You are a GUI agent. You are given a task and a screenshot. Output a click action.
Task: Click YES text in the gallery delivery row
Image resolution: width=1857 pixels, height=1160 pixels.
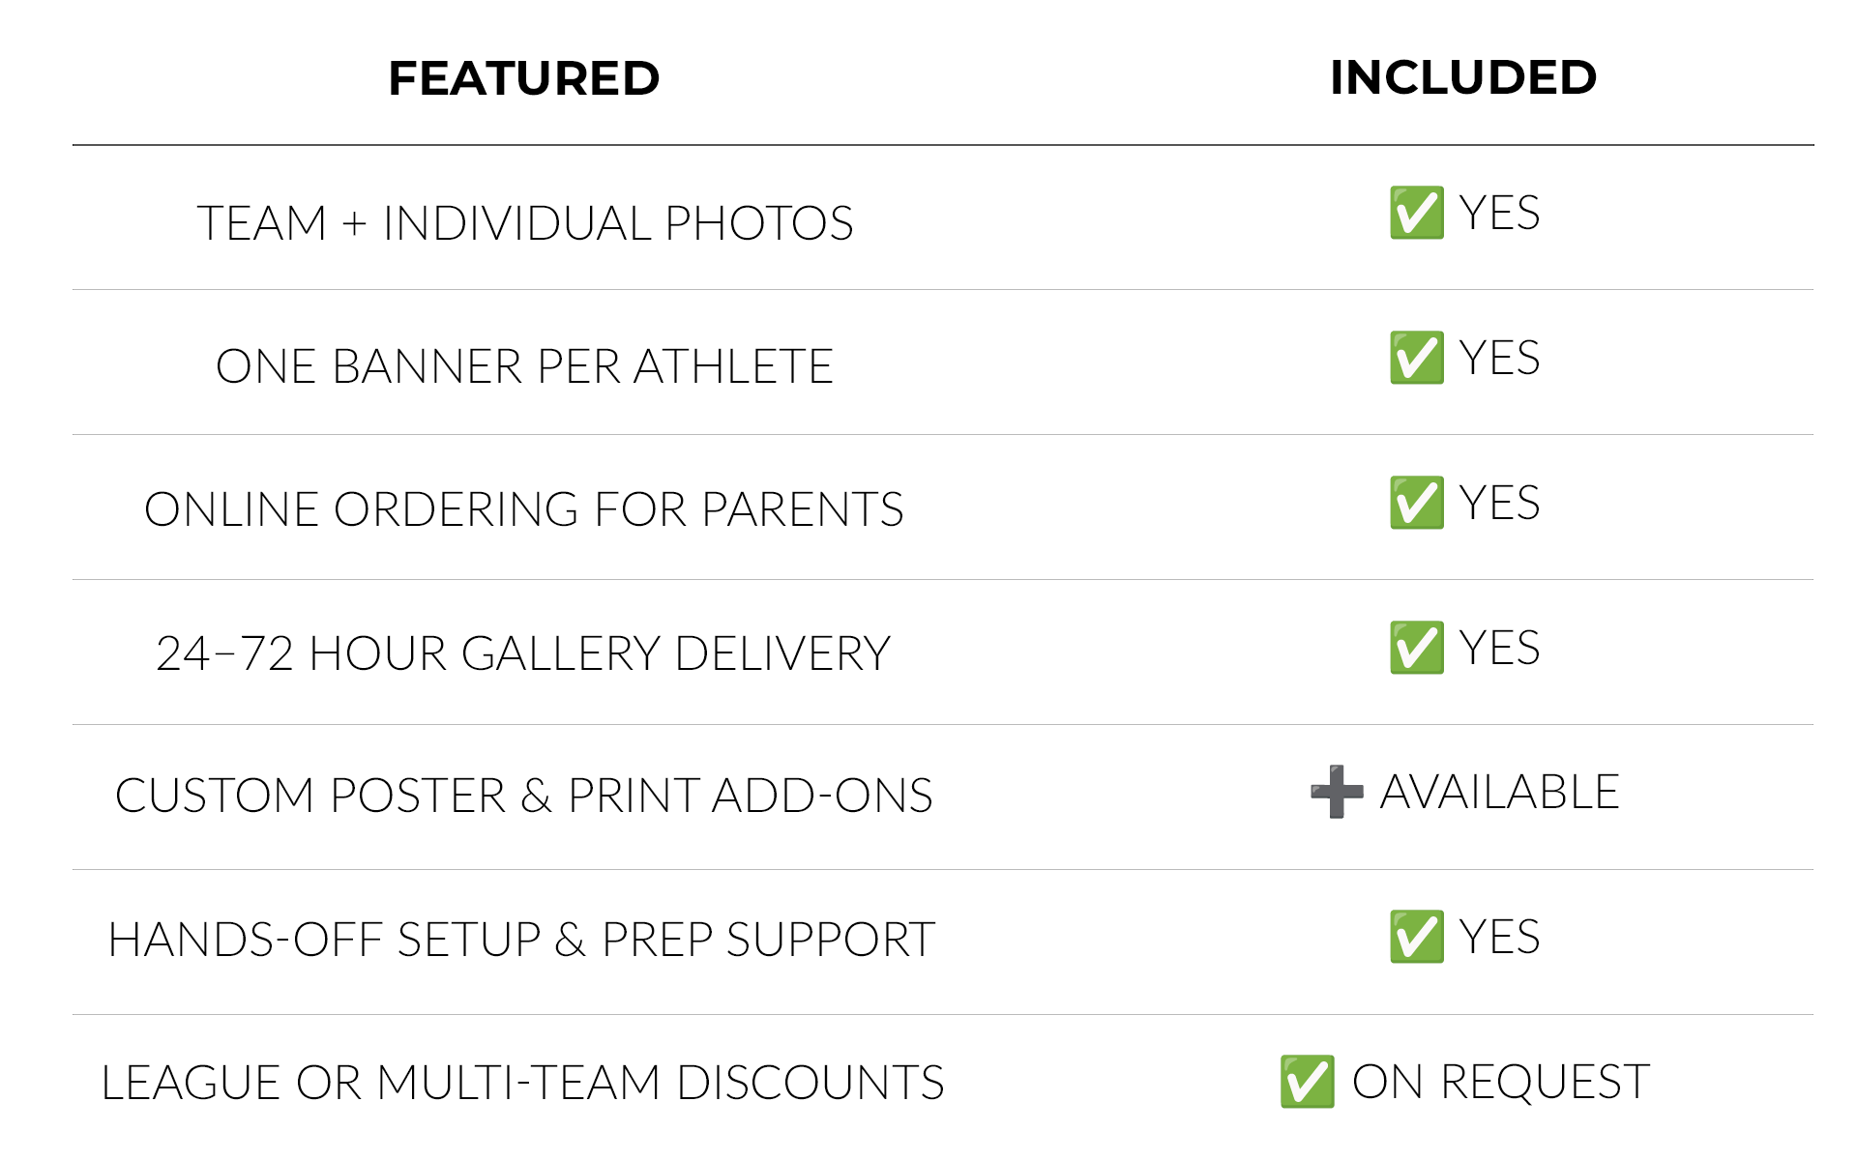(1500, 648)
